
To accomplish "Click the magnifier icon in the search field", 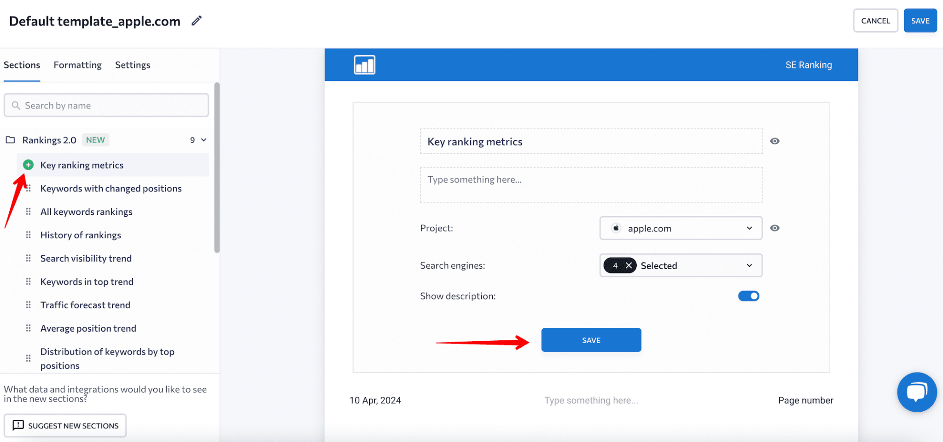I will (16, 105).
